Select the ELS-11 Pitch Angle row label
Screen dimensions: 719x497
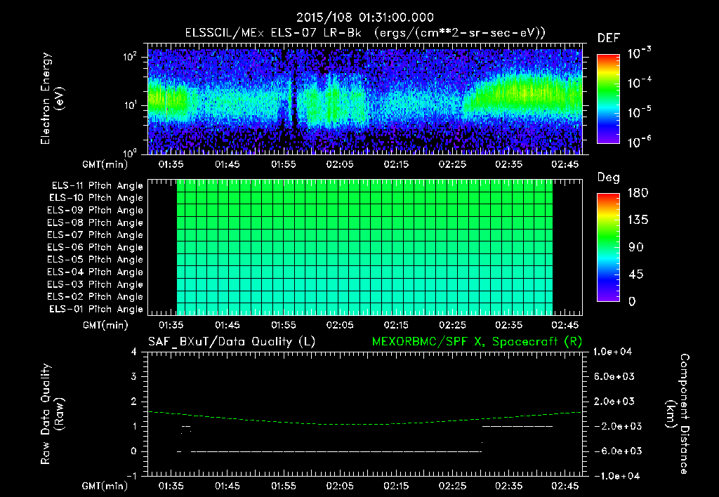coord(97,186)
